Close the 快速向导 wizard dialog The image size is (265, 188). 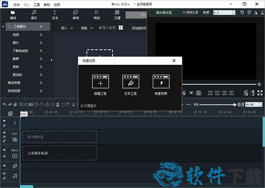click(174, 60)
